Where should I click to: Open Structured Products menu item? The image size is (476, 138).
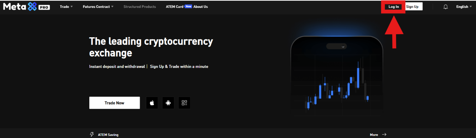pyautogui.click(x=140, y=7)
